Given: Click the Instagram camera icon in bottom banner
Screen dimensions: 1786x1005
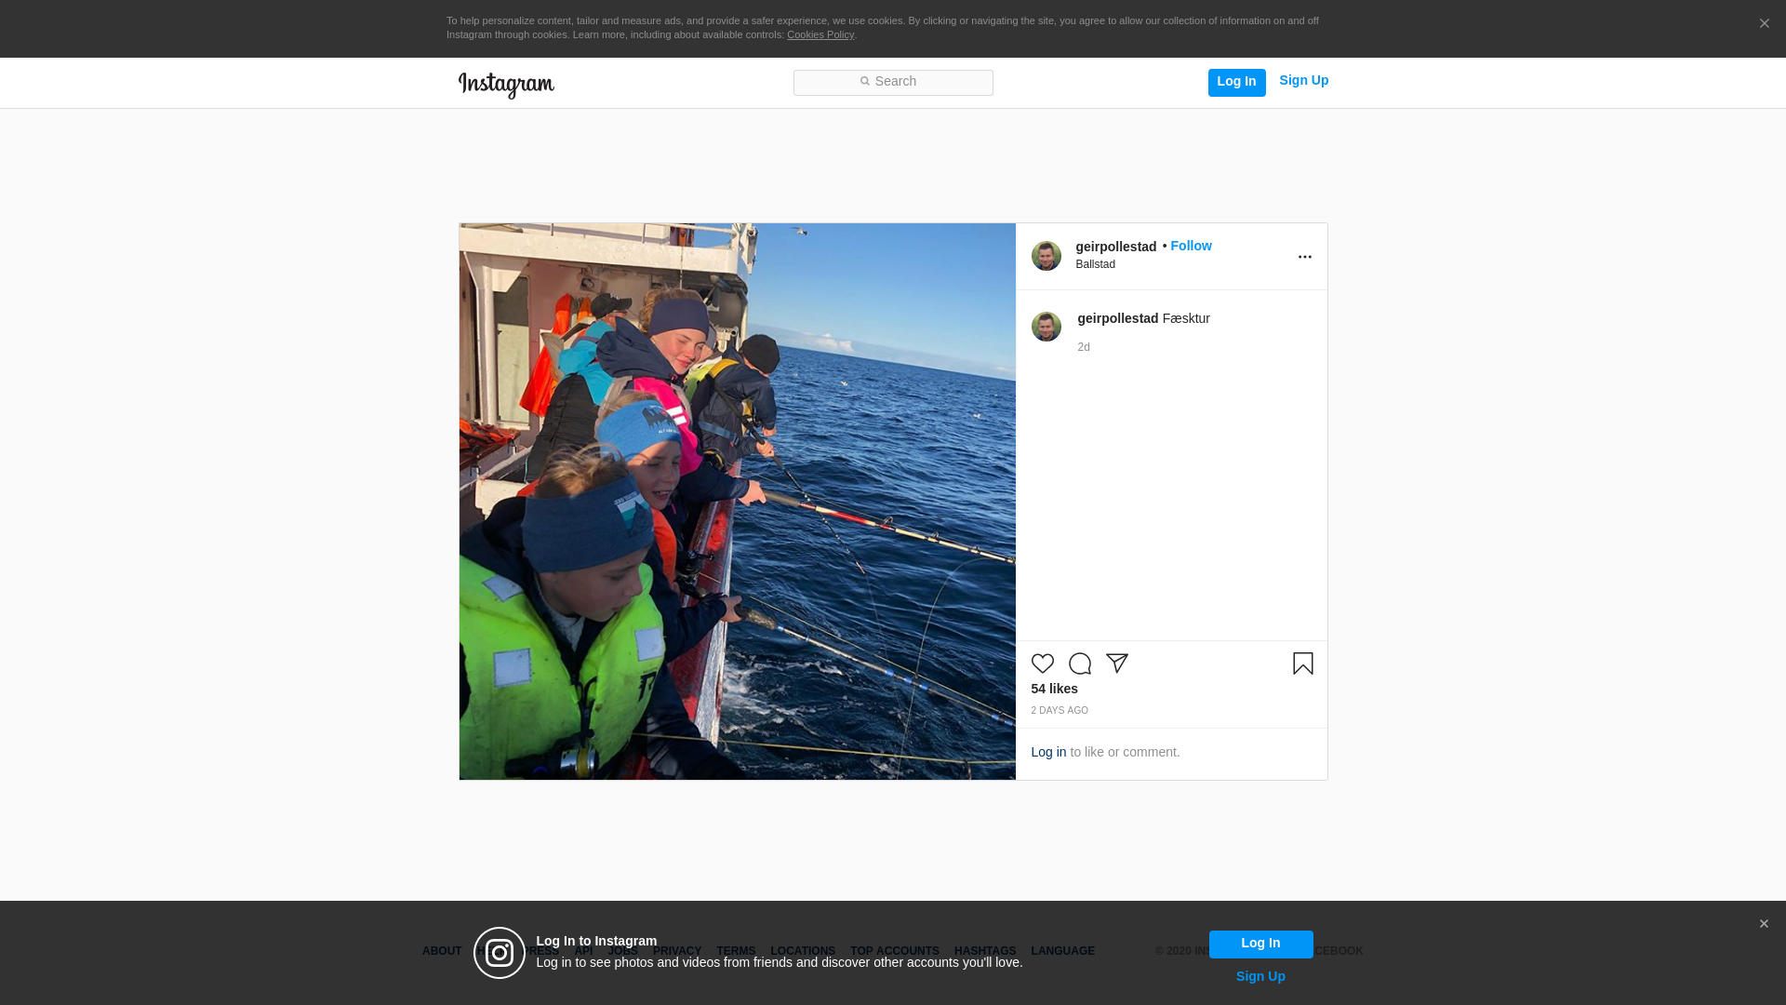Looking at the screenshot, I should [x=500, y=953].
